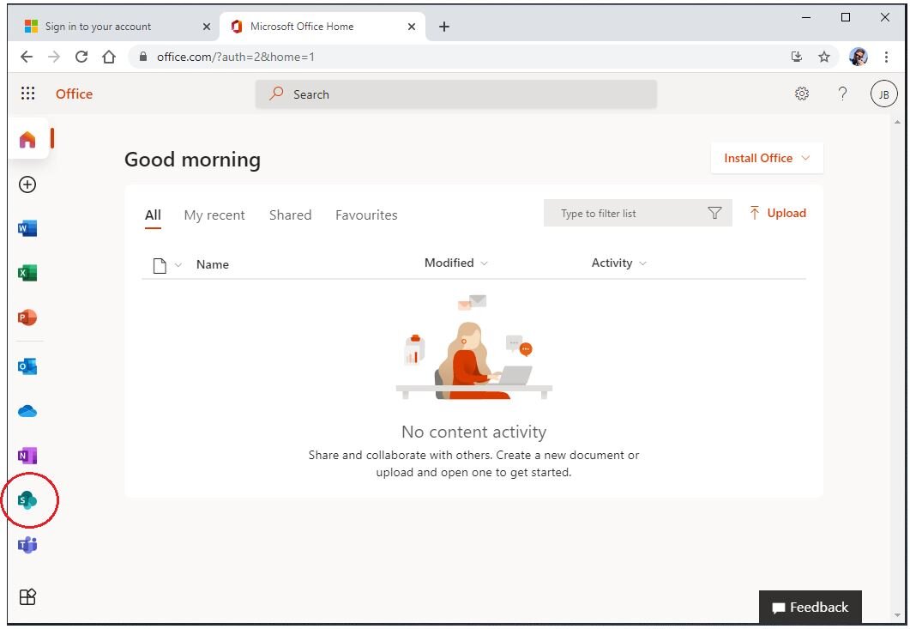The width and height of the screenshot is (910, 629).
Task: Click the scrollbar down arrow
Action: (898, 615)
